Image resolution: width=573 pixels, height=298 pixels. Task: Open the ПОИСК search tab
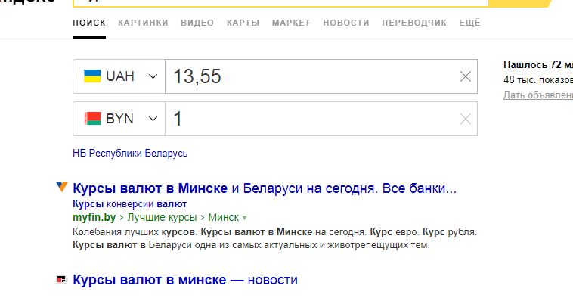click(89, 23)
